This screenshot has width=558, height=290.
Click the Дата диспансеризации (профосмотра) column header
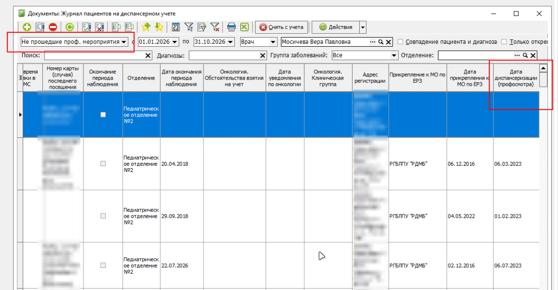click(x=516, y=78)
